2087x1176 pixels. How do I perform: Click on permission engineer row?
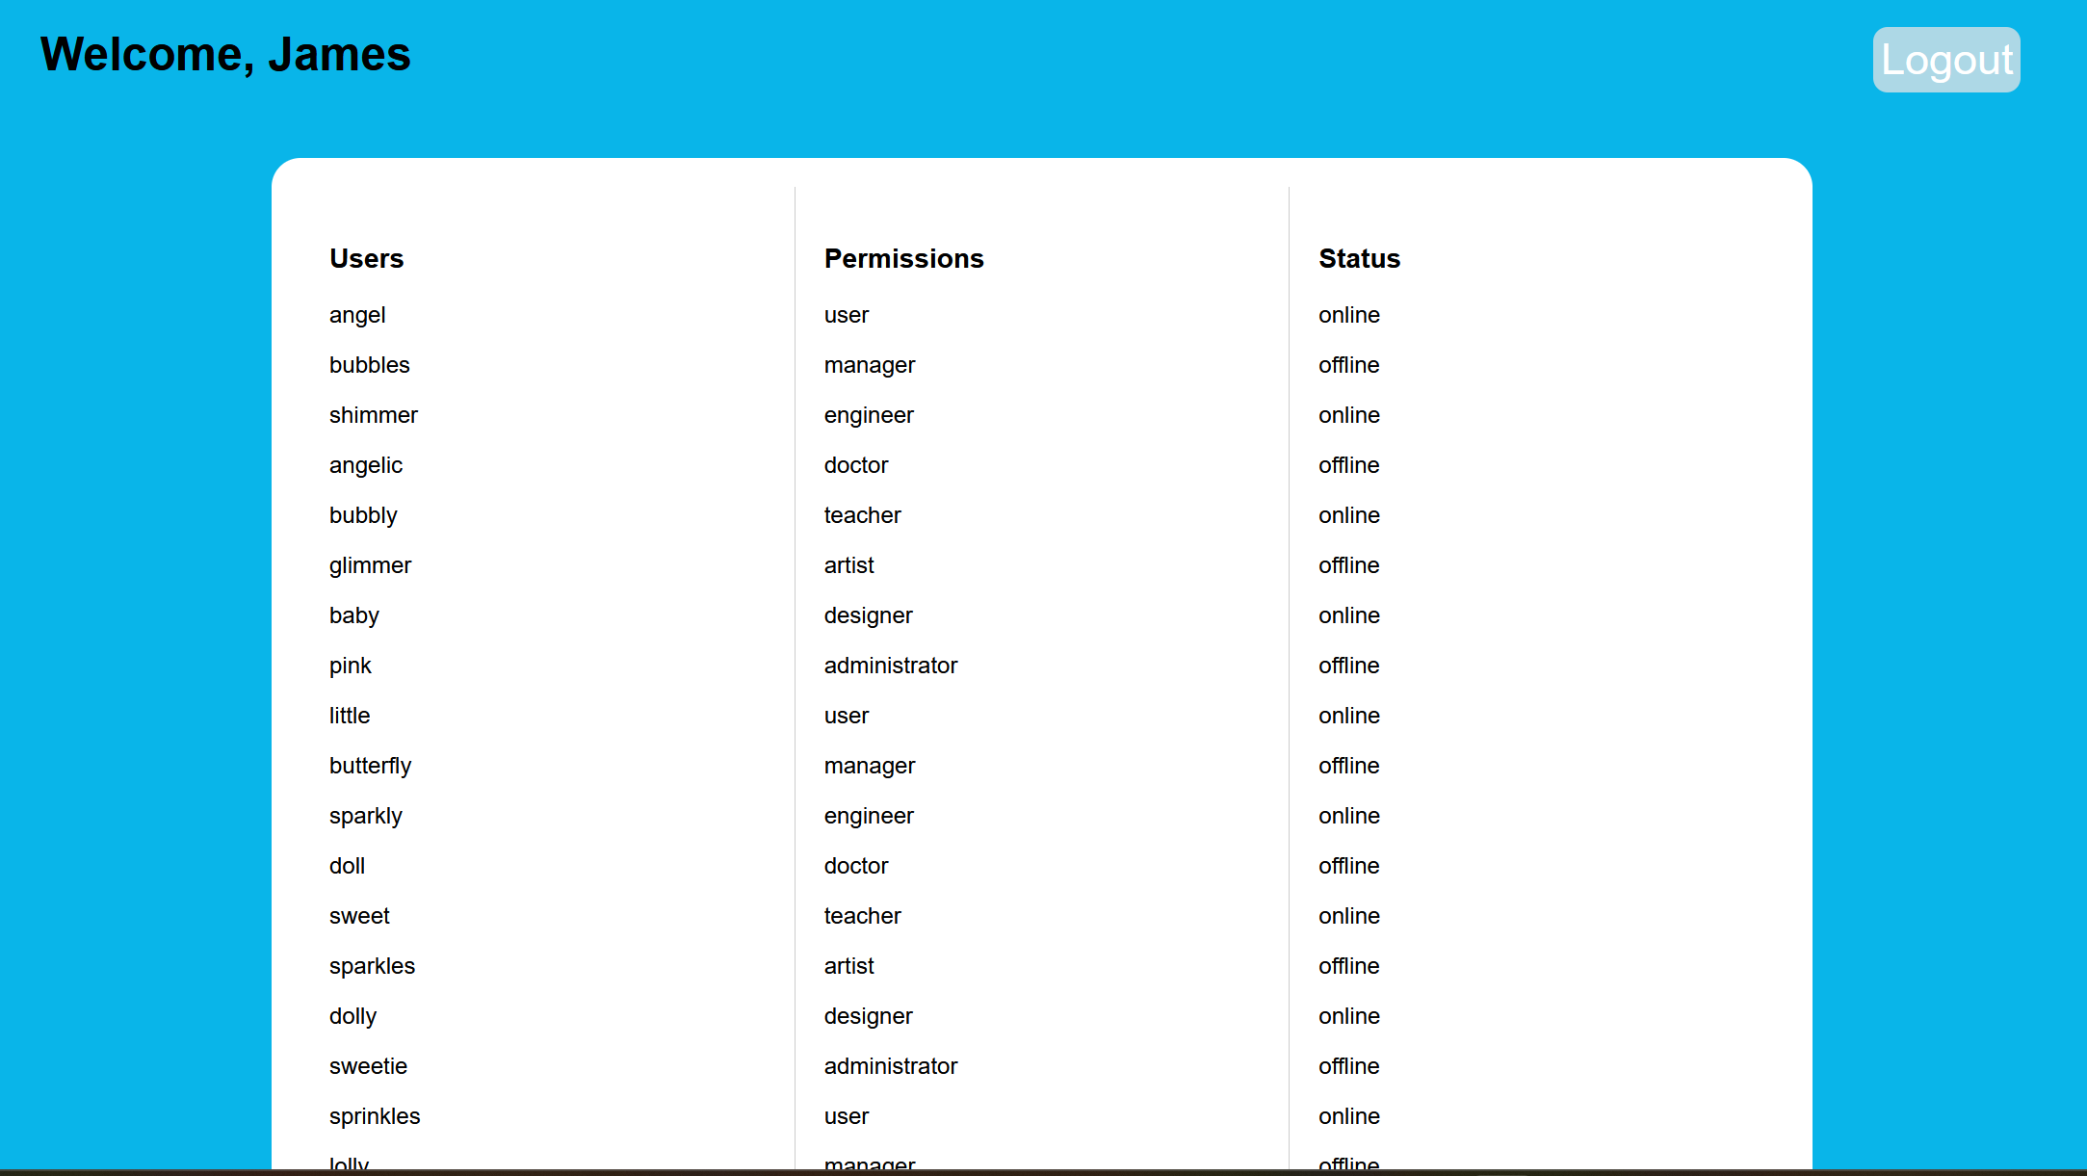[867, 414]
